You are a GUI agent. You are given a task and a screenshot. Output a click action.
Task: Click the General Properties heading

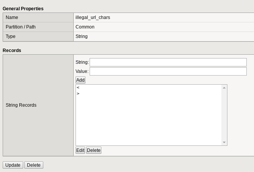23,8
